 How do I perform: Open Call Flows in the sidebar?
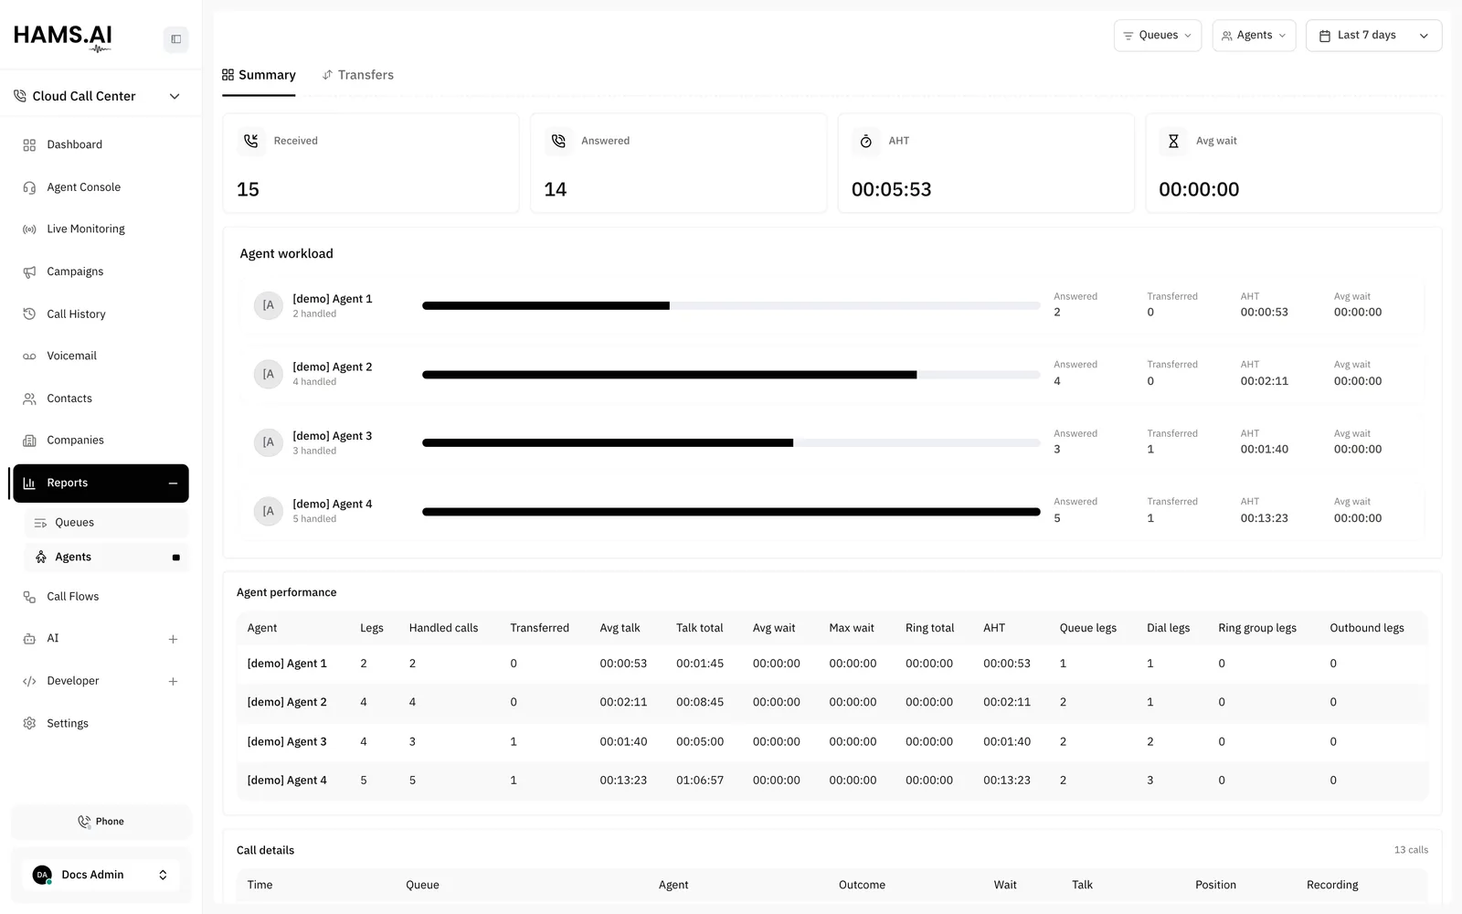click(x=101, y=597)
